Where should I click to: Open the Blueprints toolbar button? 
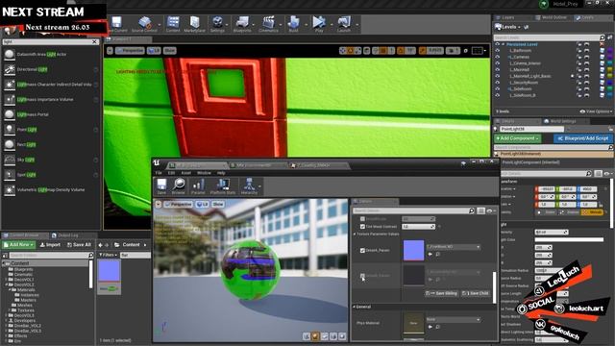(242, 24)
